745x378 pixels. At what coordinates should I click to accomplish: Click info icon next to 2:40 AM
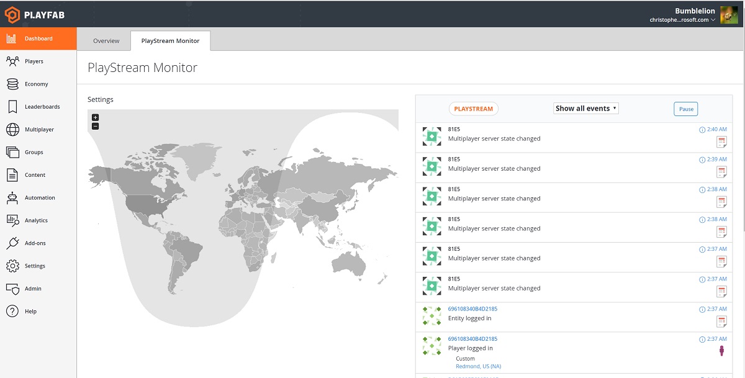pyautogui.click(x=702, y=130)
